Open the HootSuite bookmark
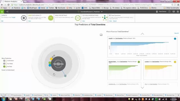180x101 pixels. [x=60, y=8]
